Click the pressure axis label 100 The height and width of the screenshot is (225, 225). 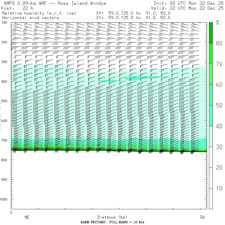tap(4, 22)
